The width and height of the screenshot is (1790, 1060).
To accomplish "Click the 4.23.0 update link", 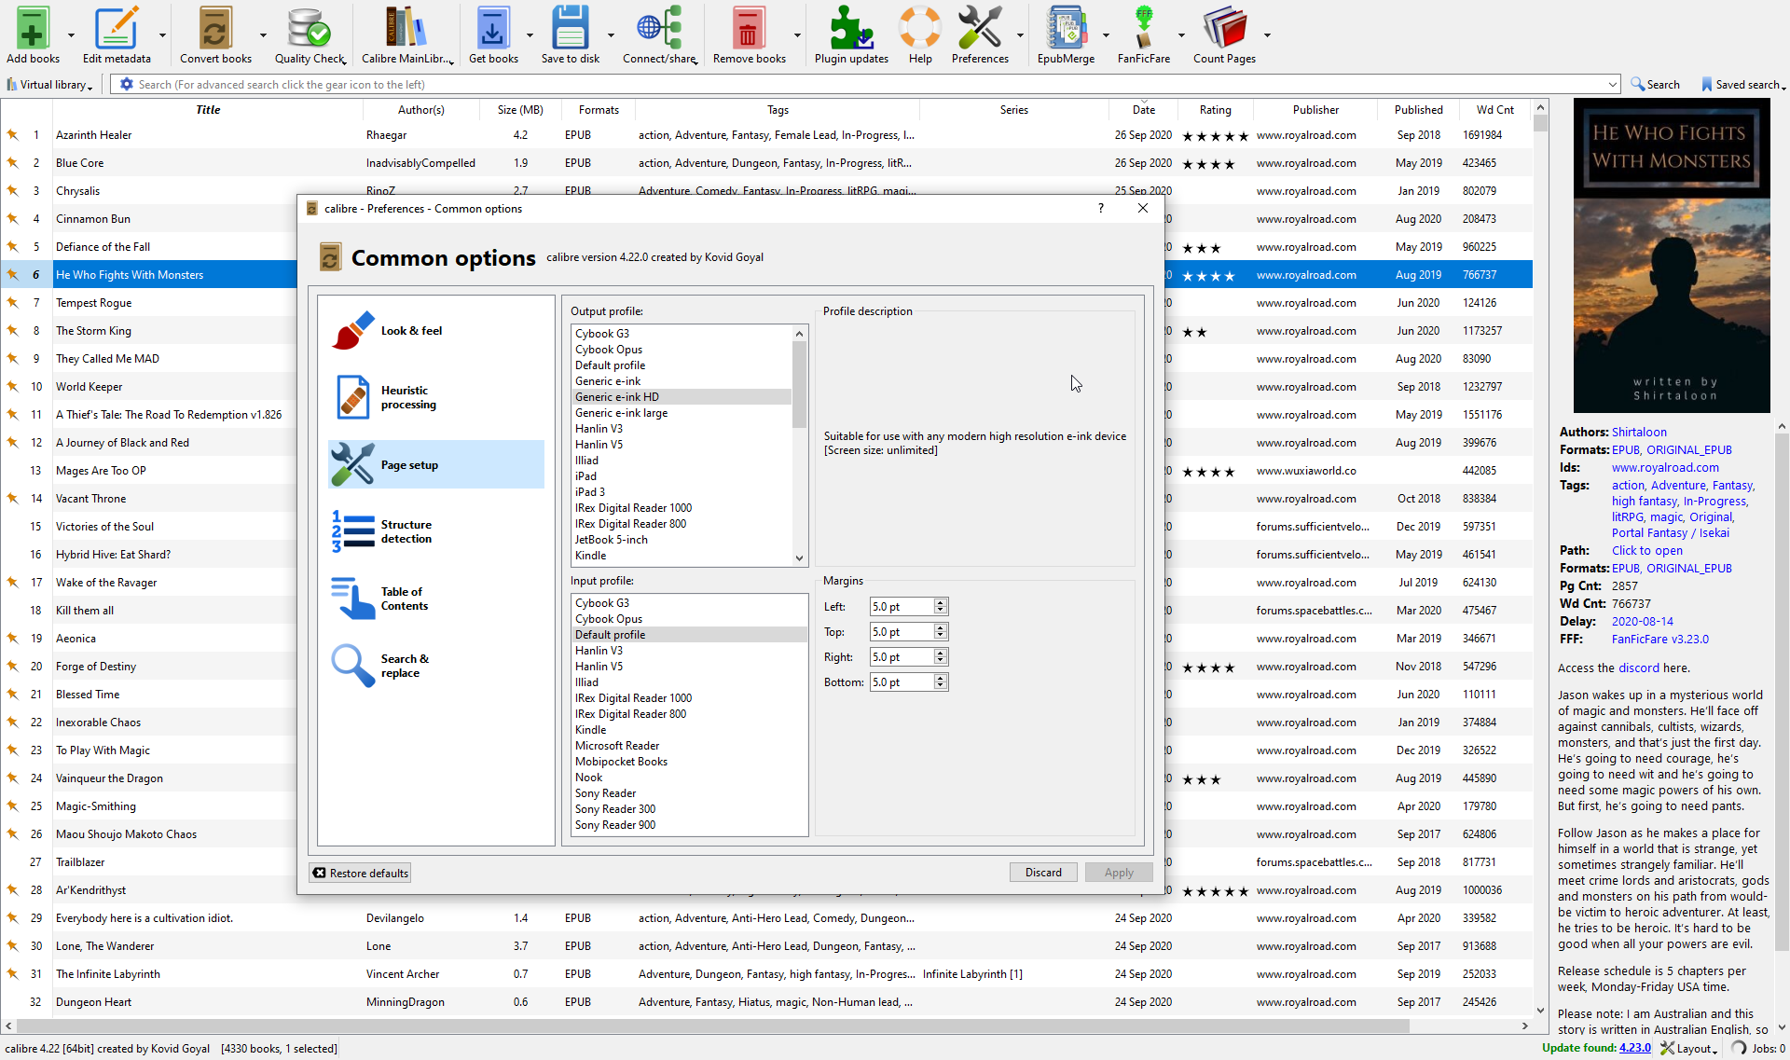I will pos(1634,1048).
